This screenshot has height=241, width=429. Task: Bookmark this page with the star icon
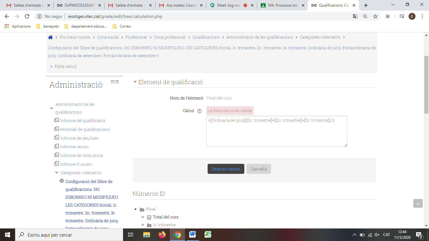pyautogui.click(x=375, y=16)
